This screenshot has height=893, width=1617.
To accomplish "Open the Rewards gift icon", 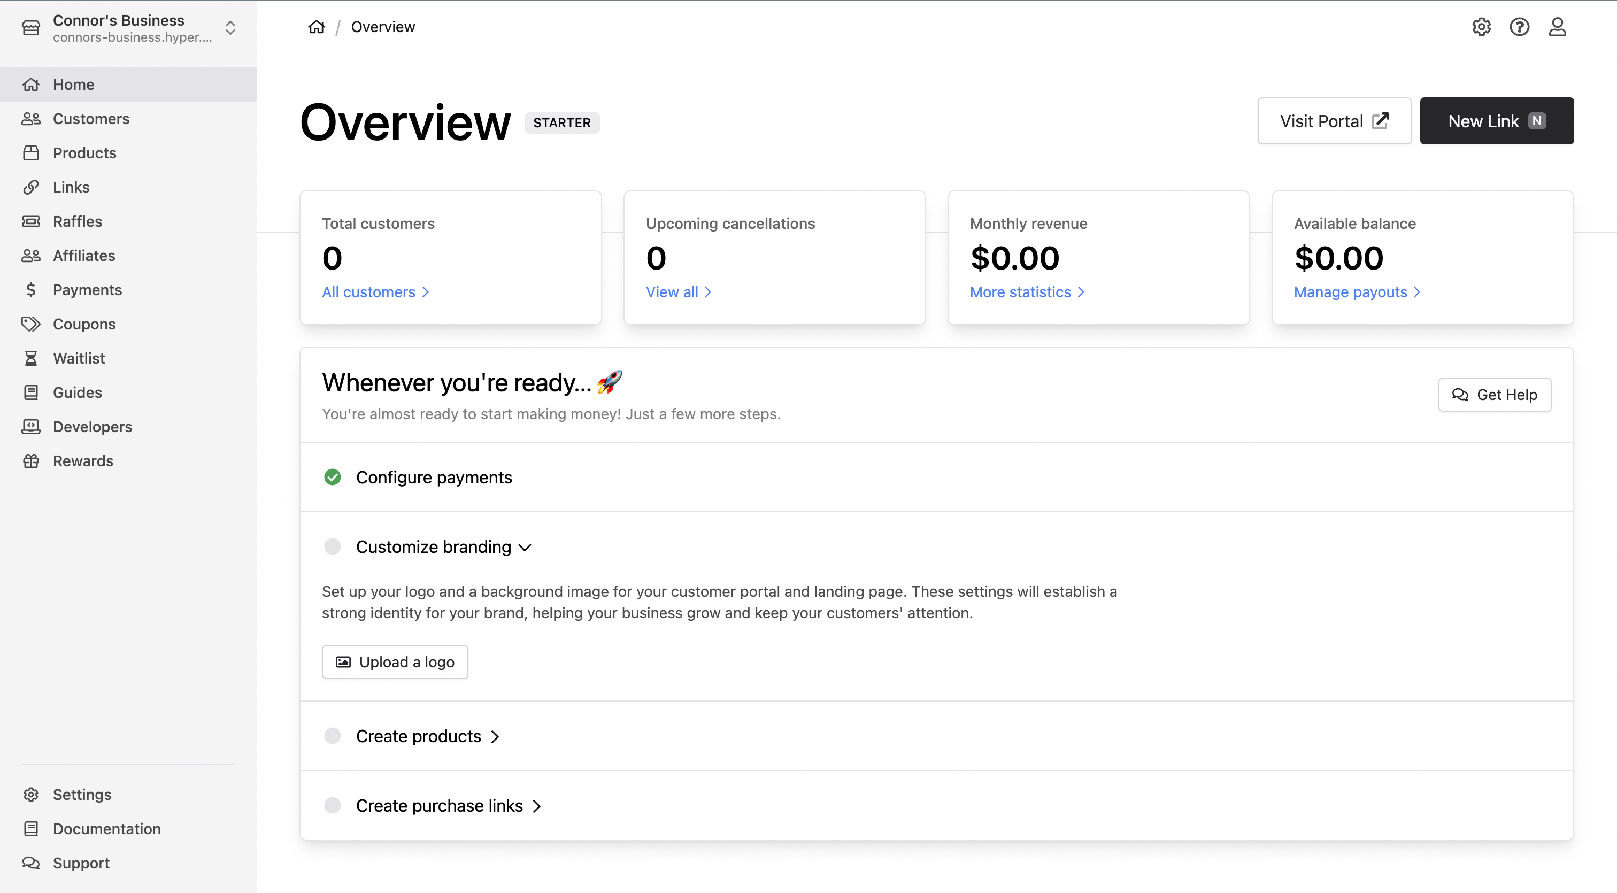I will coord(31,461).
